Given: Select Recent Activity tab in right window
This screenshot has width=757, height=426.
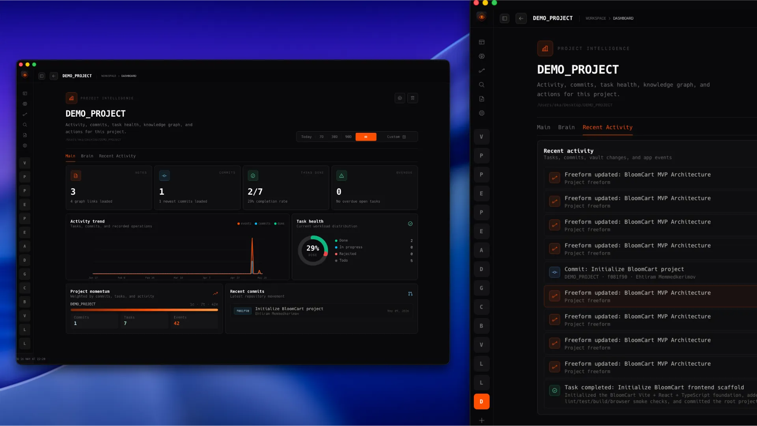Looking at the screenshot, I should click(607, 127).
